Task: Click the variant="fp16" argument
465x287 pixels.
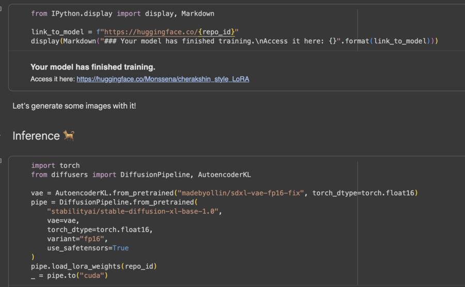Action: pos(76,239)
